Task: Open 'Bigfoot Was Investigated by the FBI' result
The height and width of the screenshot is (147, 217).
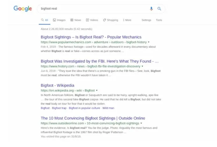Action: coord(100,61)
